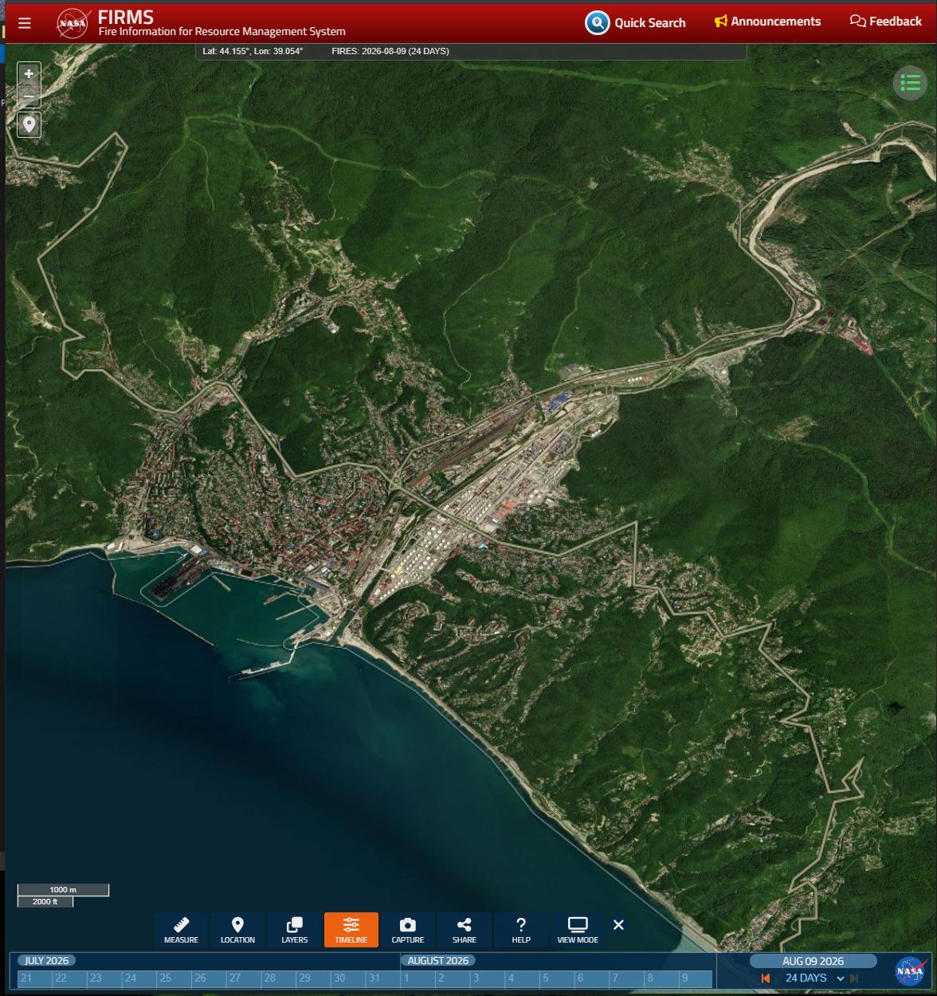The image size is (937, 996).
Task: Click the 2000 ft scale bar
Action: pyautogui.click(x=45, y=902)
